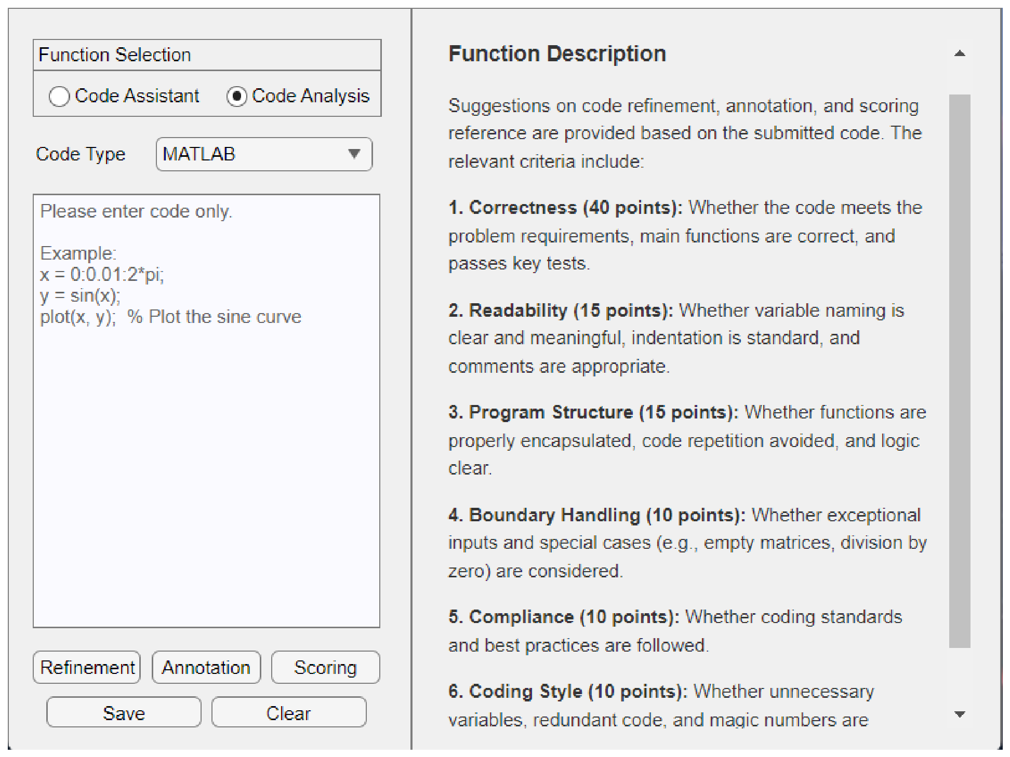Click the scrollbar up arrow
1010x757 pixels.
pyautogui.click(x=960, y=53)
